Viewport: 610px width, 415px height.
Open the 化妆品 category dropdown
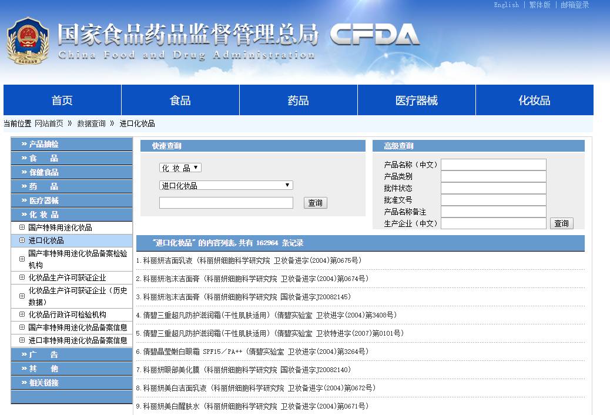[x=180, y=168]
